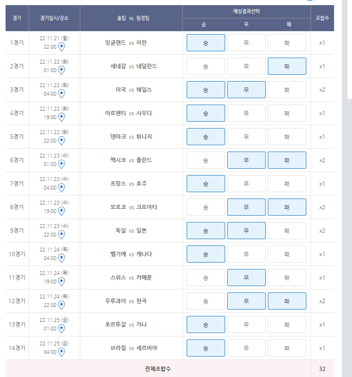Click location pin icon for 7경기
This screenshot has width=352, height=377.
click(62, 187)
